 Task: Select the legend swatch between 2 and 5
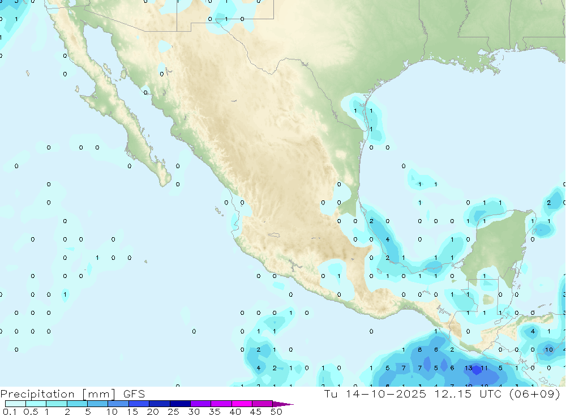tap(77, 404)
